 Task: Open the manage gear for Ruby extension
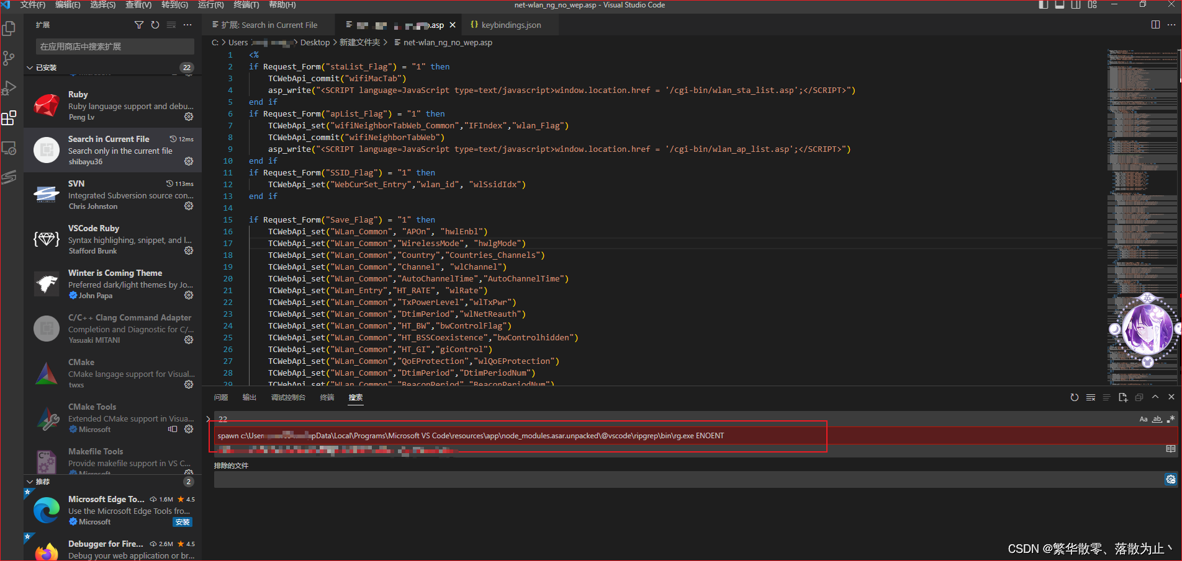click(189, 117)
